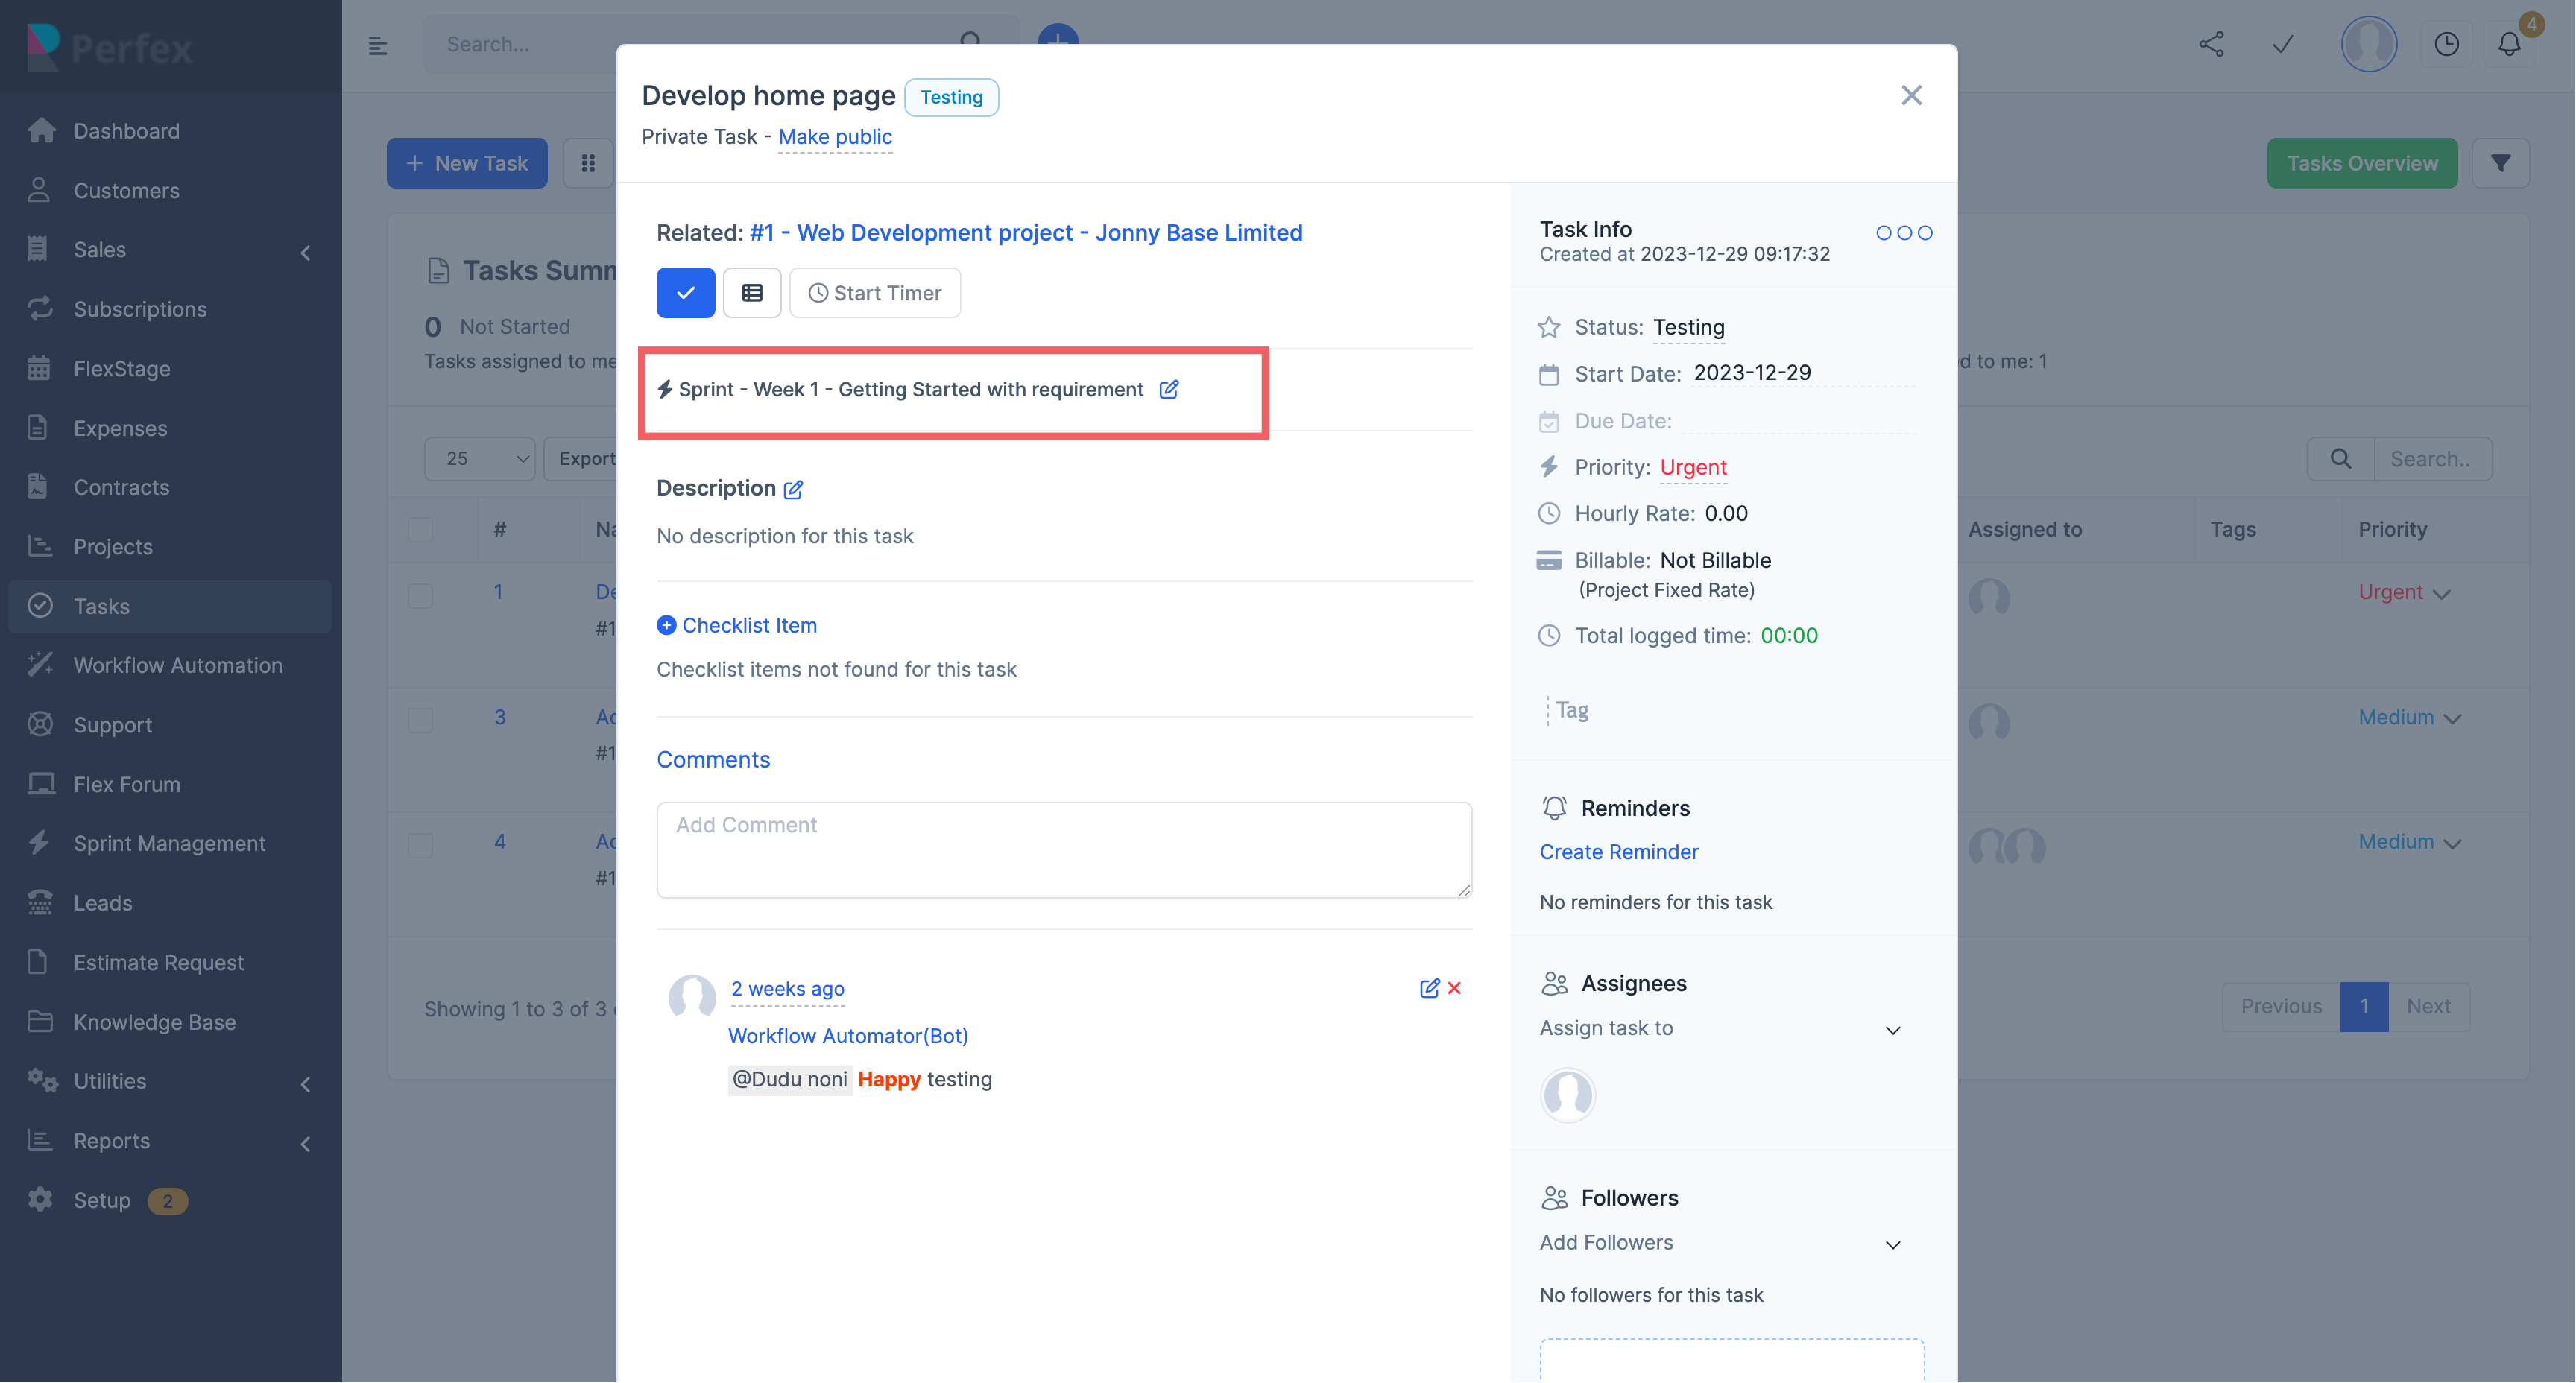
Task: Click Create Reminder link
Action: tap(1618, 852)
